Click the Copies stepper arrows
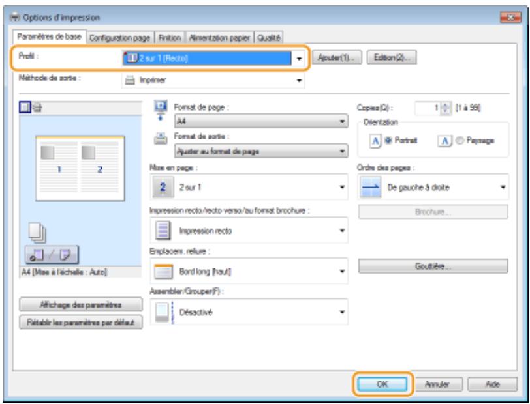The image size is (530, 404). [x=446, y=108]
